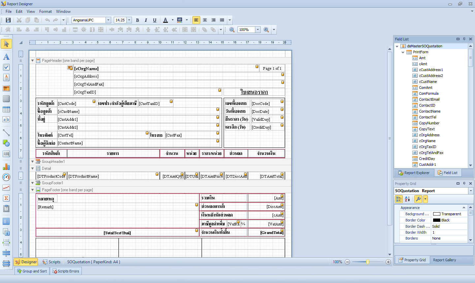Collapse the PageHeader band
This screenshot has height=283, width=475.
[x=32, y=61]
